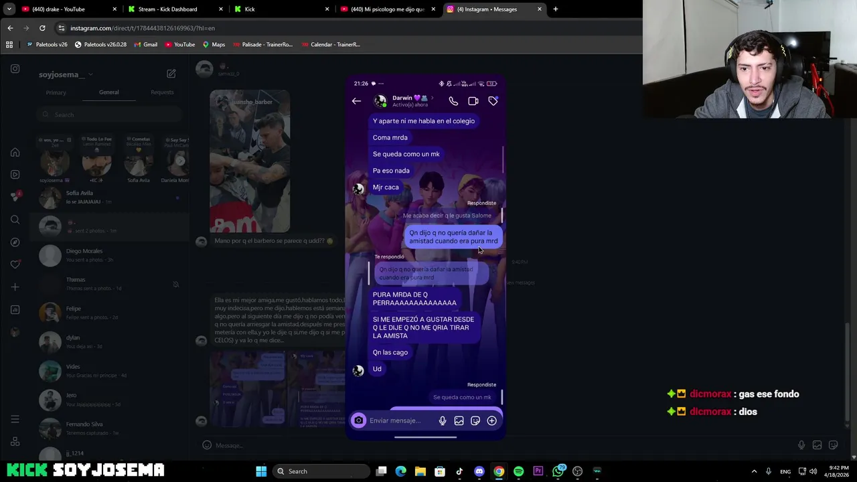Image resolution: width=857 pixels, height=482 pixels.
Task: Click the image gallery icon in Enviar mensaje bar
Action: (x=459, y=420)
